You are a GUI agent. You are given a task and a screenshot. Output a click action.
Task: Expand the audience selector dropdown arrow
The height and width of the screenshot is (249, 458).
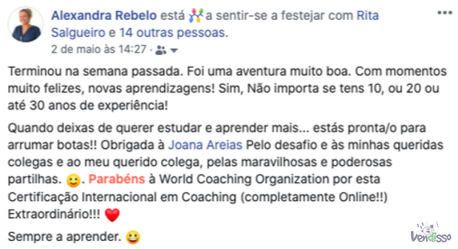[x=174, y=51]
